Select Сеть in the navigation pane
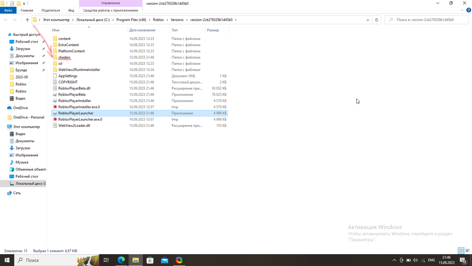 (x=17, y=193)
